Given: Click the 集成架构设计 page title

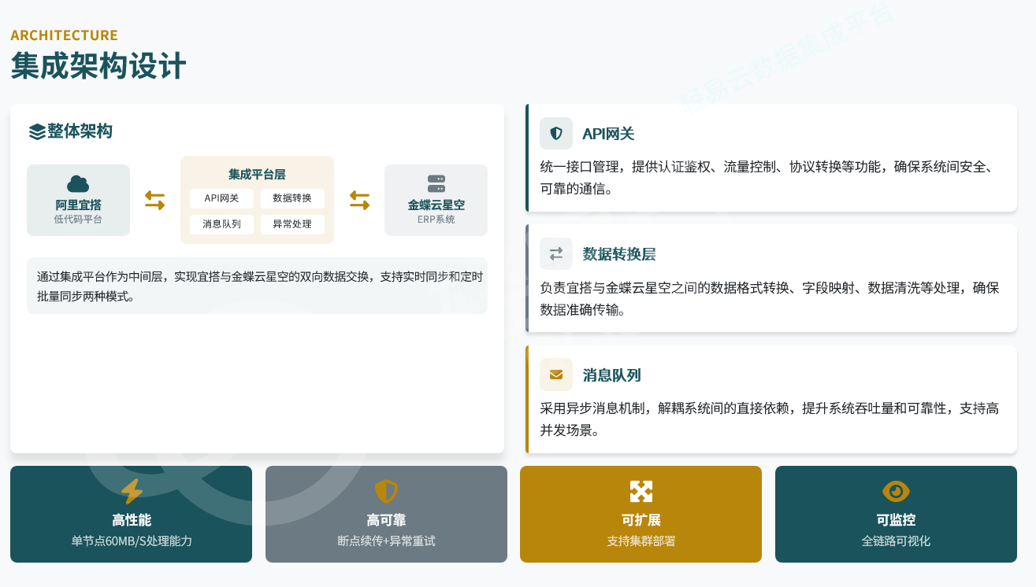Looking at the screenshot, I should 98,66.
